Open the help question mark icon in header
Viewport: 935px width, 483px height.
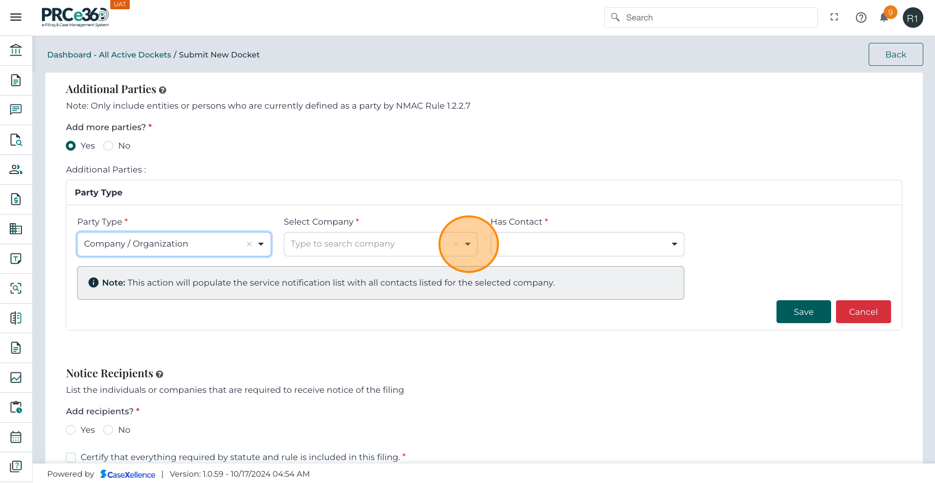pos(861,18)
